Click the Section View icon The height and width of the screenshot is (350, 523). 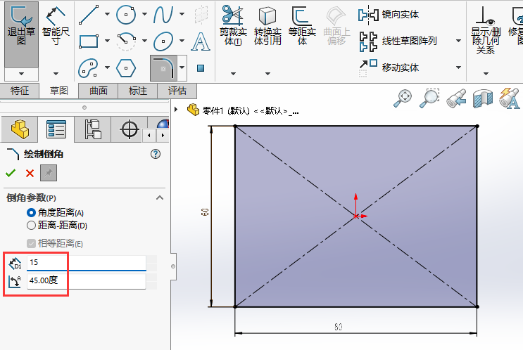483,98
